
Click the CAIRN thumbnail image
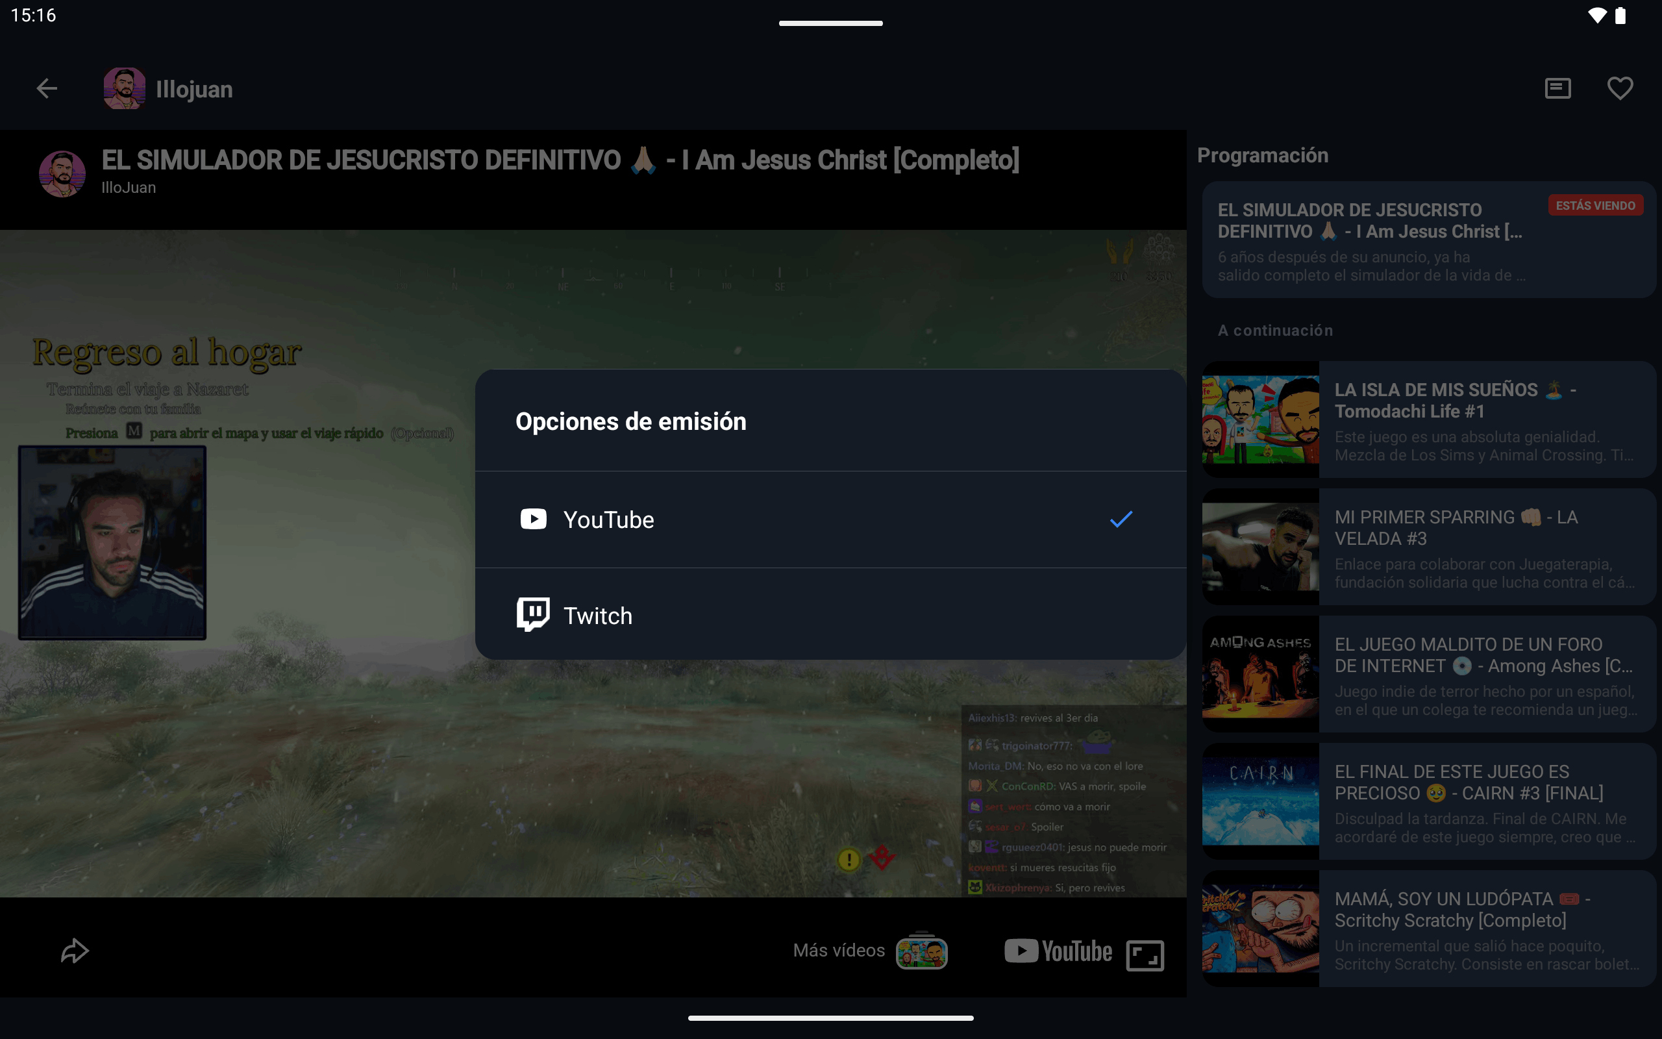coord(1260,801)
